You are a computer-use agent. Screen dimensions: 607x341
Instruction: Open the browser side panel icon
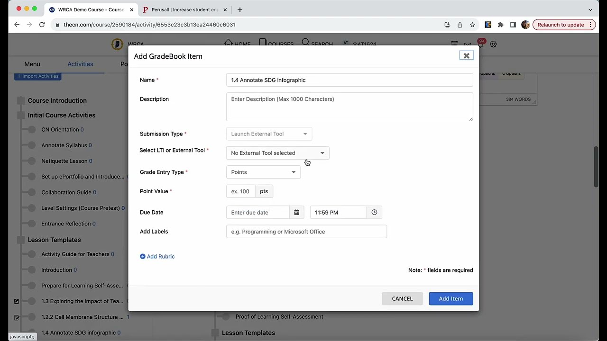coord(513,25)
